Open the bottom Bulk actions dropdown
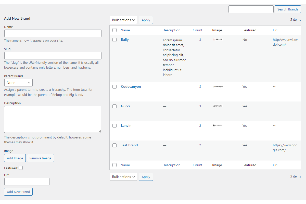The image size is (306, 204). click(x=123, y=177)
